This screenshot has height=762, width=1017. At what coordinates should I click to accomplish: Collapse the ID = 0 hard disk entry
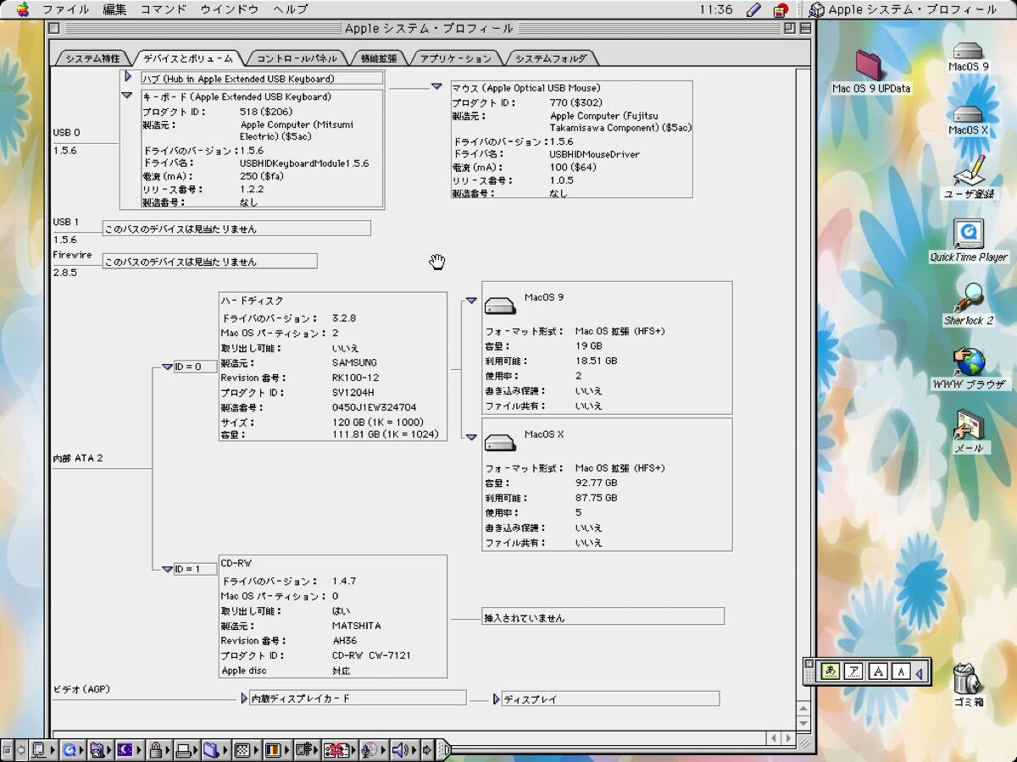[x=167, y=367]
